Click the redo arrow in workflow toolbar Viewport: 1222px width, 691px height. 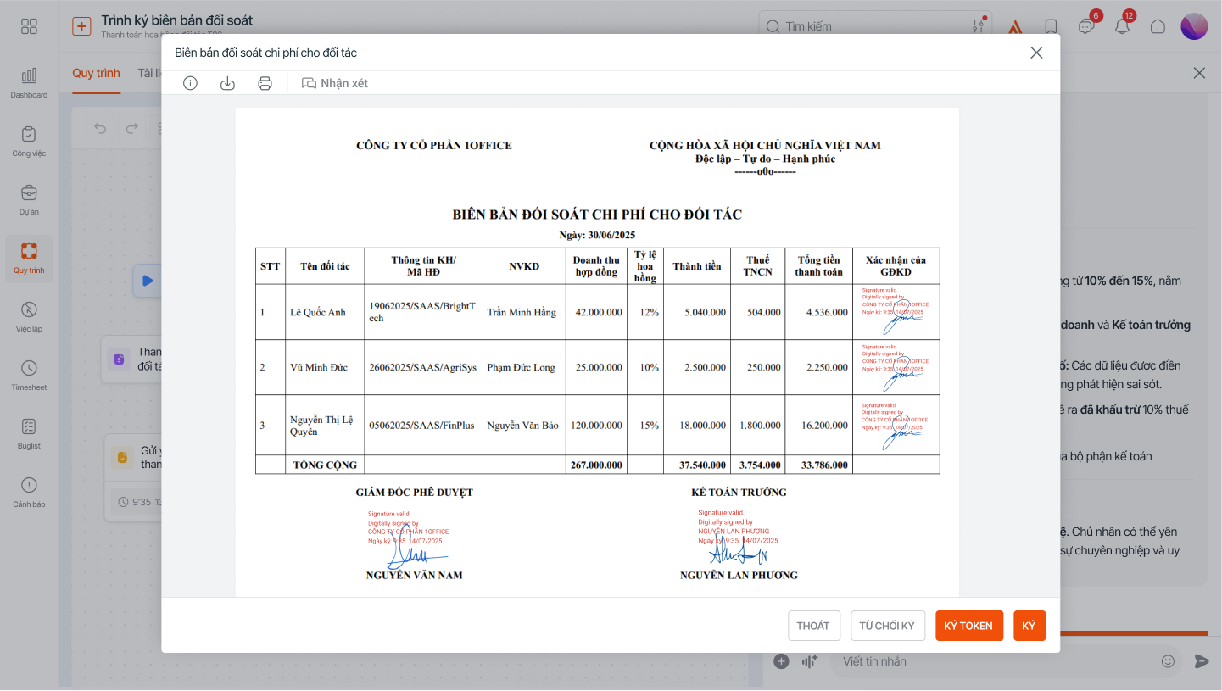click(x=131, y=129)
